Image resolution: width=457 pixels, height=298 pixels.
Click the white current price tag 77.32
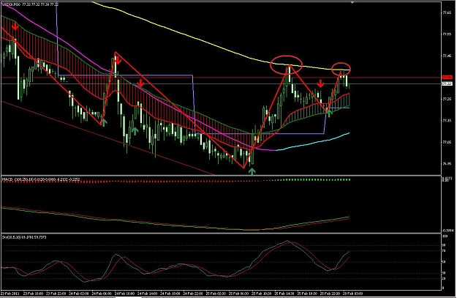[447, 83]
